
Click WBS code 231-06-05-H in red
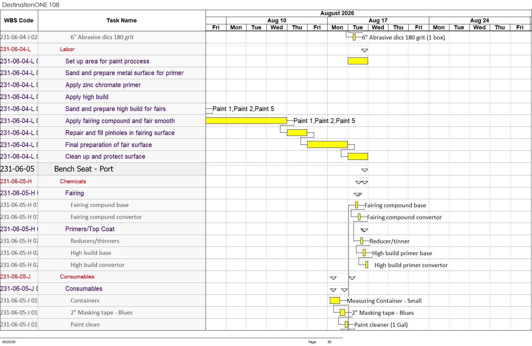pos(16,181)
